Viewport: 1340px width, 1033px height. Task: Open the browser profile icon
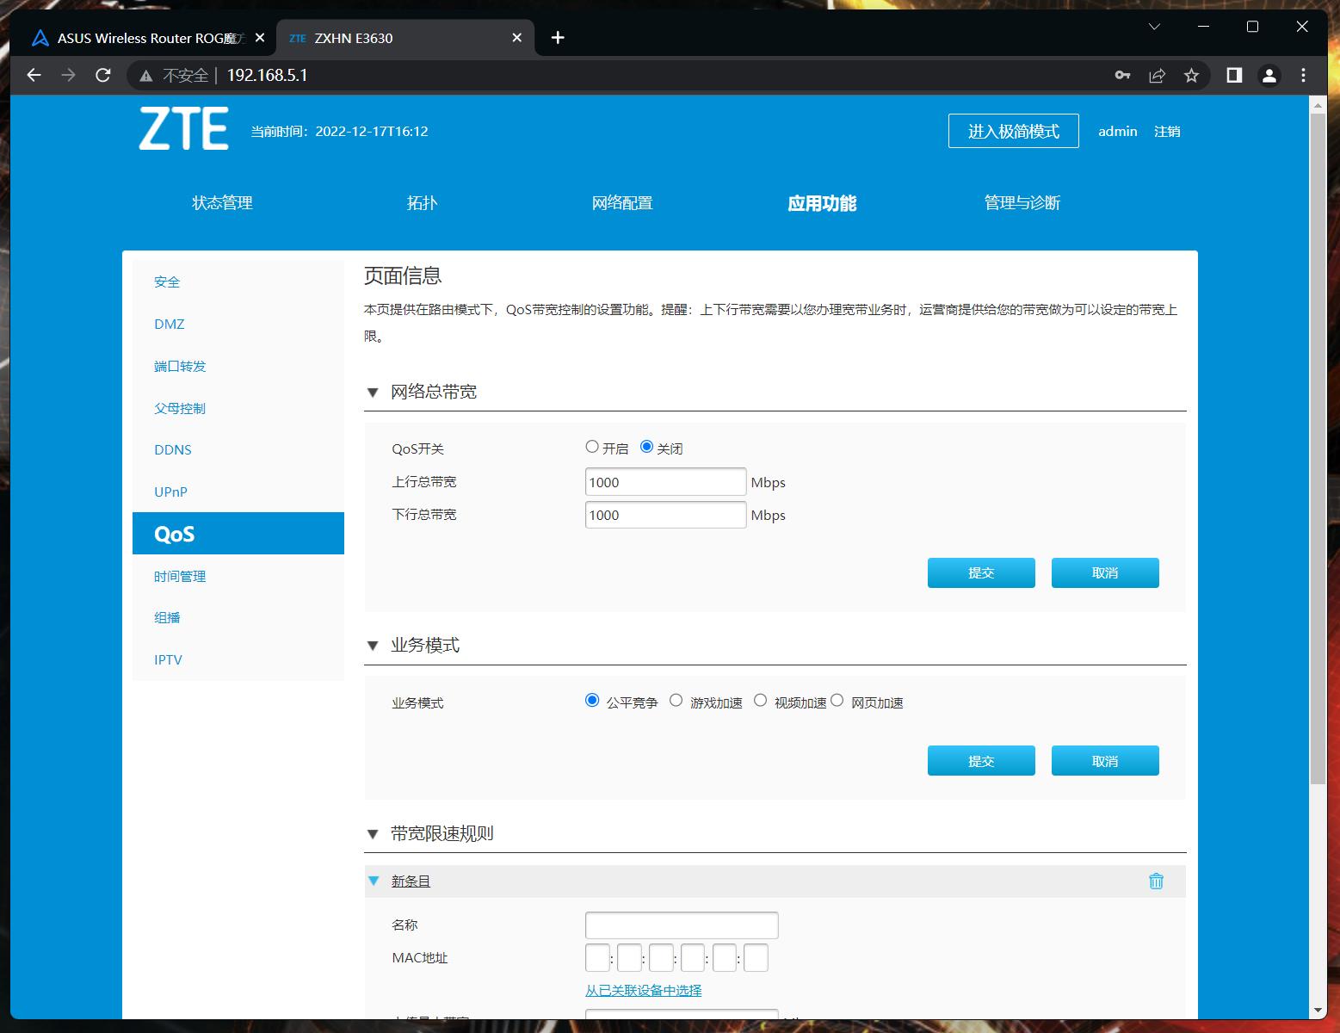[x=1269, y=76]
